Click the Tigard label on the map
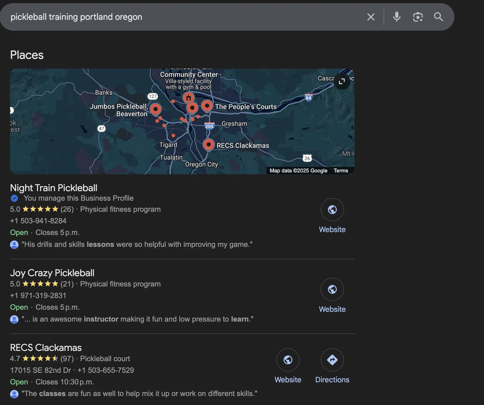The height and width of the screenshot is (405, 484). pyautogui.click(x=168, y=145)
